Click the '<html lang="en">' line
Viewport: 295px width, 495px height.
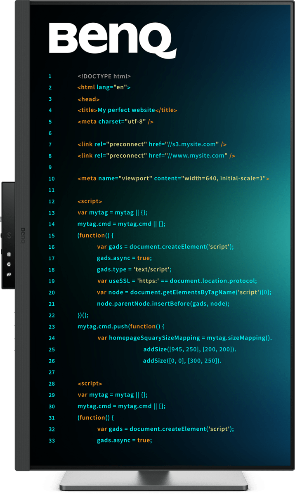pyautogui.click(x=104, y=87)
